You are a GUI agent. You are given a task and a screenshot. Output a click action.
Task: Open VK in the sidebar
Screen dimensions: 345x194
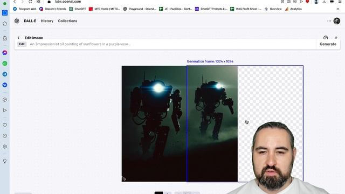5,85
